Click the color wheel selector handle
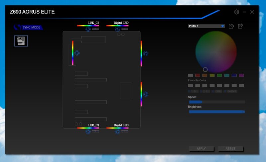This screenshot has width=266, height=162. tap(205, 69)
